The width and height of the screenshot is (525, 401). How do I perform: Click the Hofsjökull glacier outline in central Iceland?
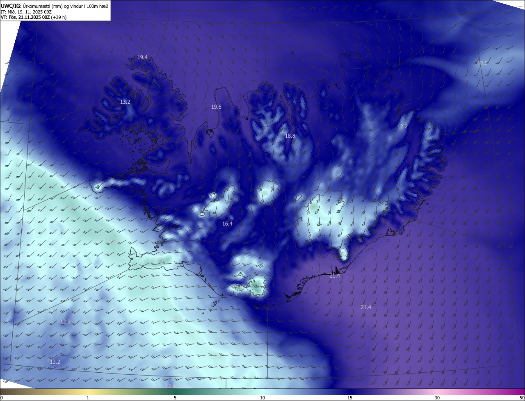[267, 192]
